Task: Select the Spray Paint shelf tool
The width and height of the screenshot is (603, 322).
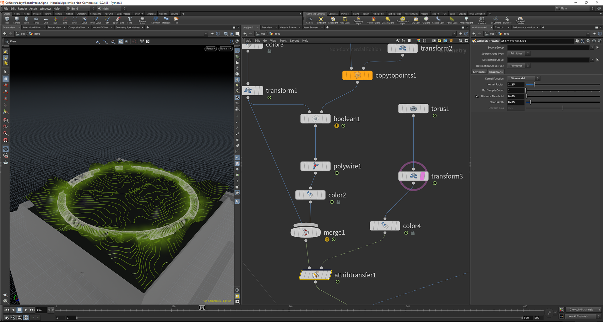Action: [118, 20]
